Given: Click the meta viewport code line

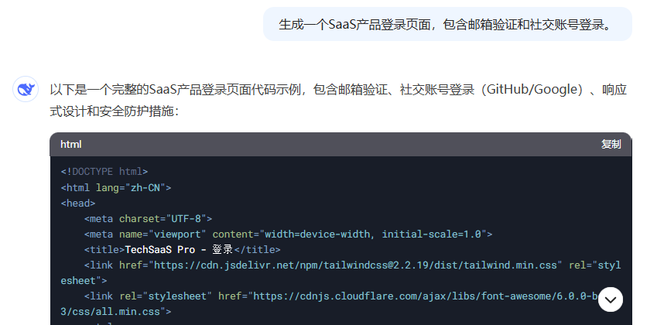Looking at the screenshot, I should coord(288,234).
